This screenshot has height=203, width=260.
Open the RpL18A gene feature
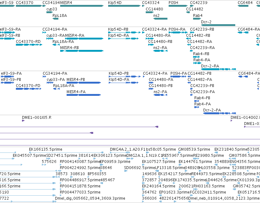pyautogui.click(x=55, y=19)
